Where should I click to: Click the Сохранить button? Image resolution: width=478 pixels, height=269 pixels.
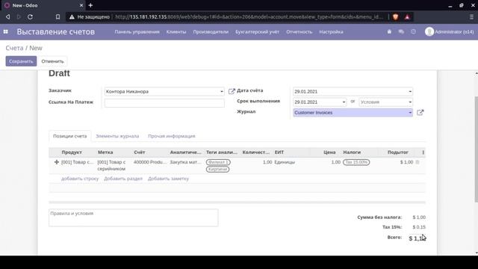pyautogui.click(x=21, y=61)
